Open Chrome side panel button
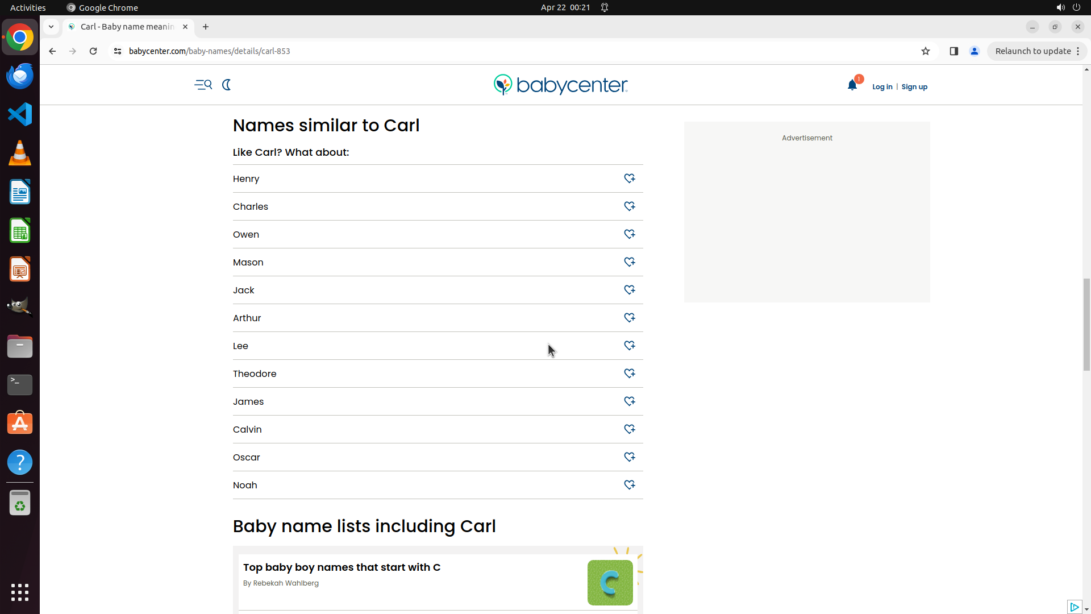The width and height of the screenshot is (1091, 614). (954, 51)
